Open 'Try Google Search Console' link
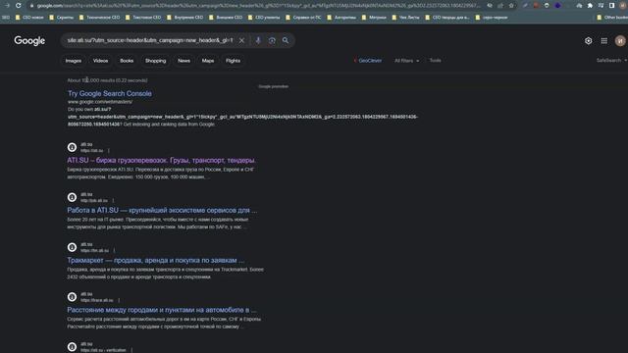Image resolution: width=628 pixels, height=353 pixels. click(109, 94)
